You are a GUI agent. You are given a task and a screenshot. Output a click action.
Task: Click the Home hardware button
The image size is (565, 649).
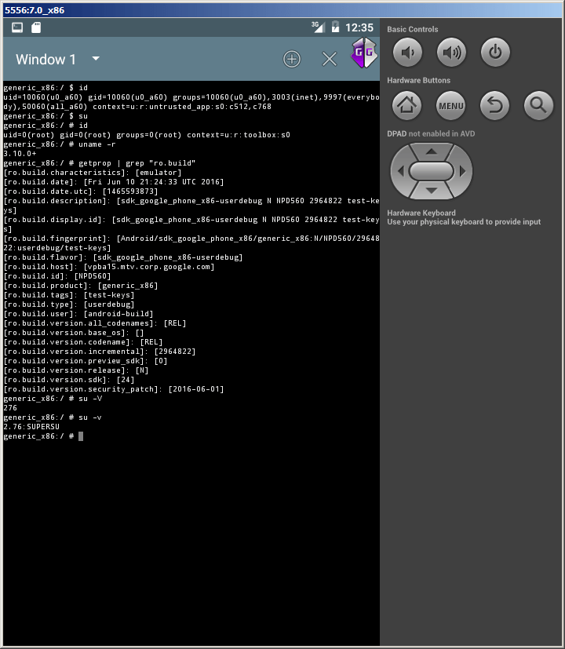[407, 105]
